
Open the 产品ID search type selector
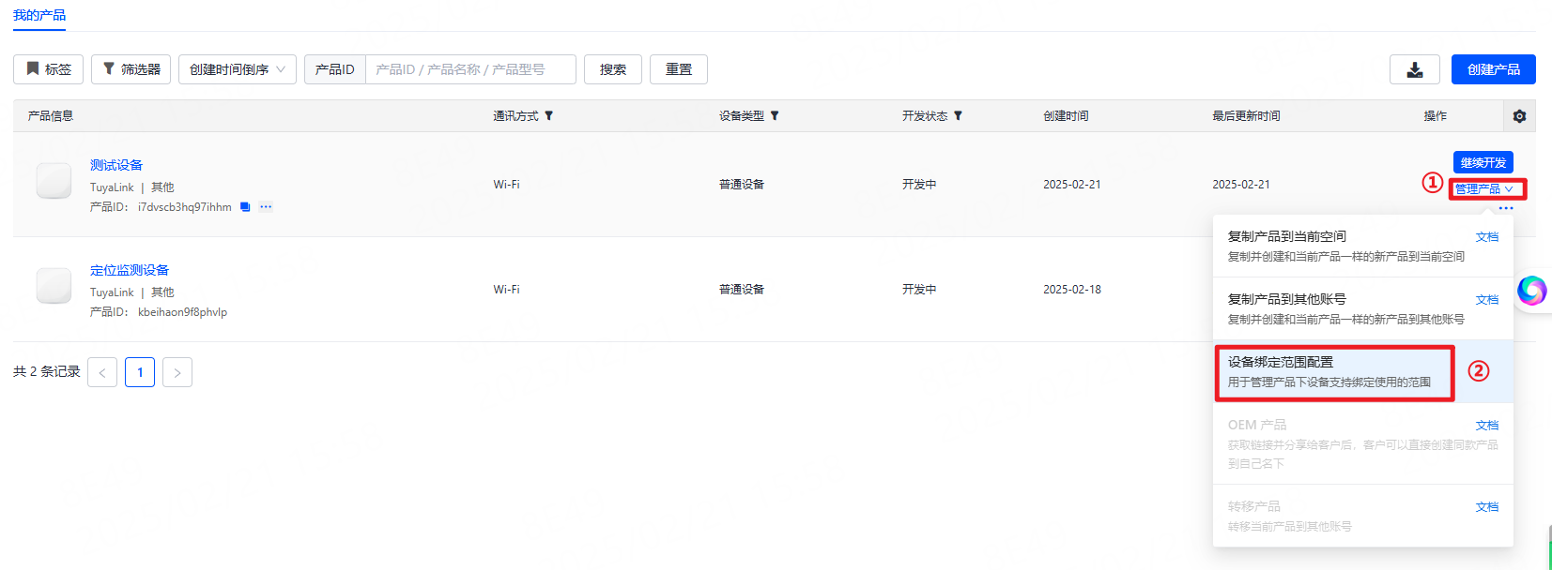coord(335,69)
